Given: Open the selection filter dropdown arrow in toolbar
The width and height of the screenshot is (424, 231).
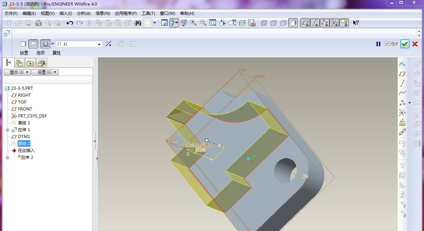Looking at the screenshot, I should tap(154, 23).
